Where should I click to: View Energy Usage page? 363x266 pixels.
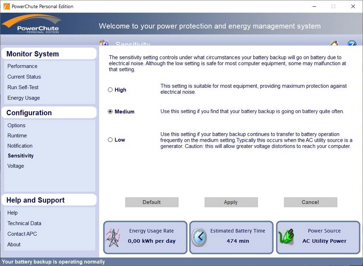coord(23,98)
